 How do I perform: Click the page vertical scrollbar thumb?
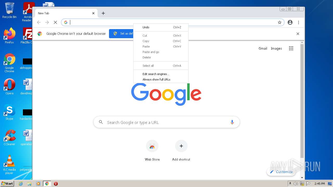click(302, 101)
